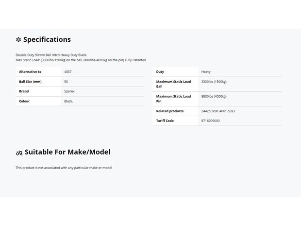Image resolution: width=301 pixels, height=226 pixels.
Task: Select the Specifications heading
Action: (47, 39)
